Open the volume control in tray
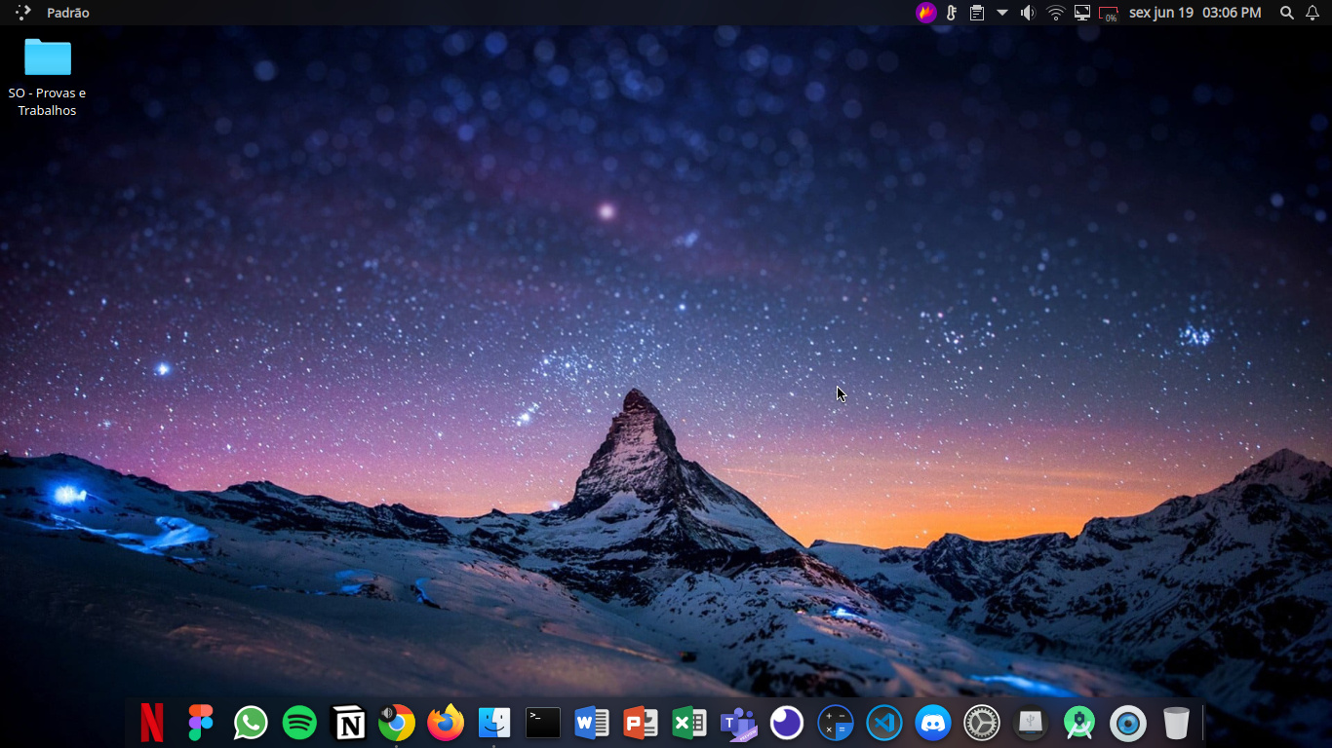This screenshot has width=1332, height=748. pyautogui.click(x=1028, y=13)
